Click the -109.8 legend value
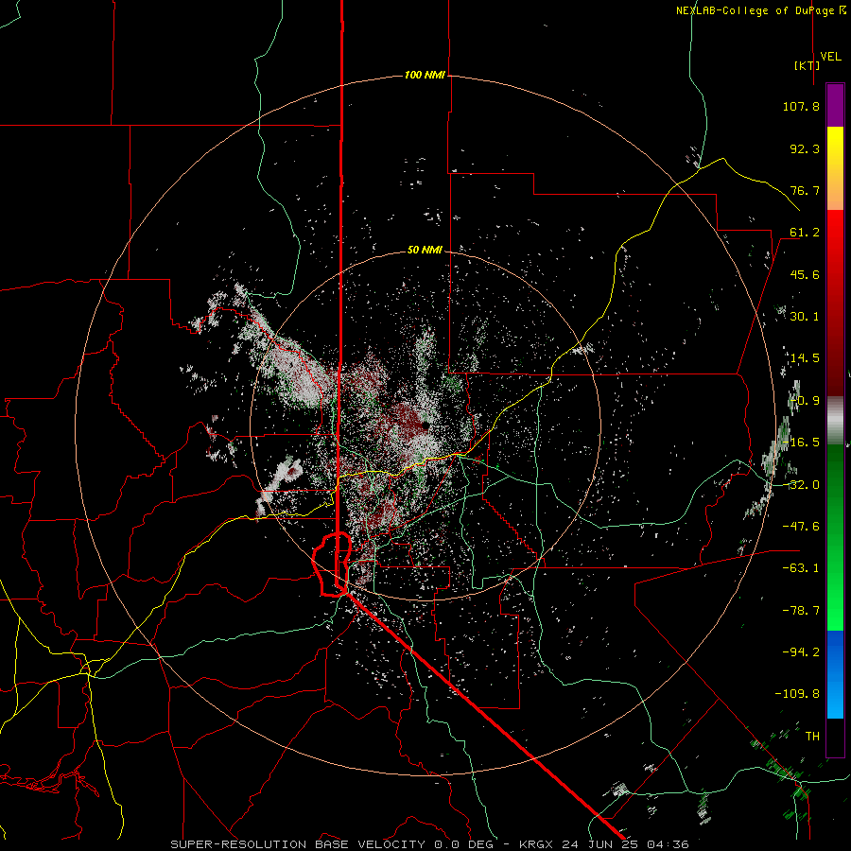The image size is (851, 851). 798,694
